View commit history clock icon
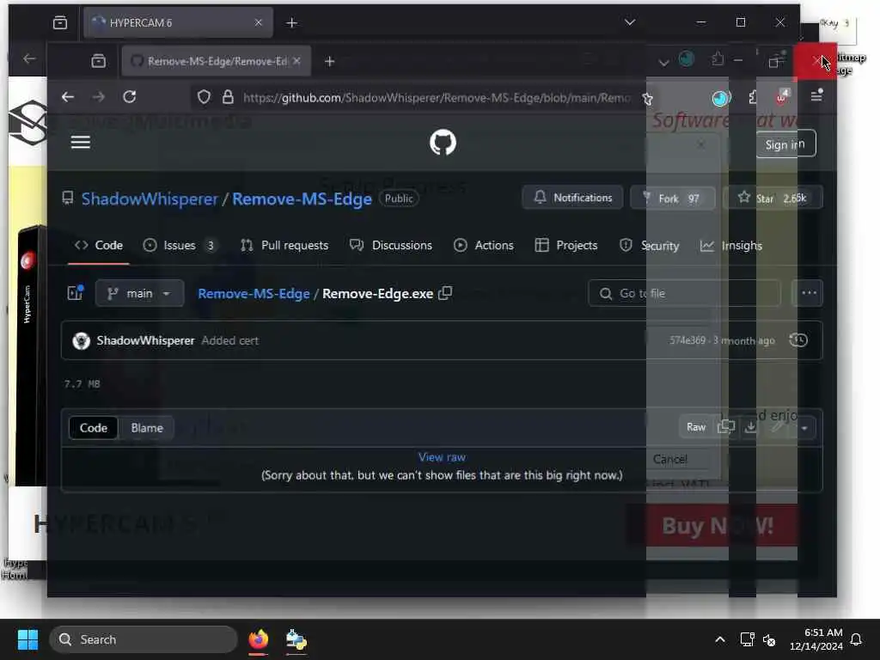Viewport: 880px width, 660px height. tap(798, 340)
